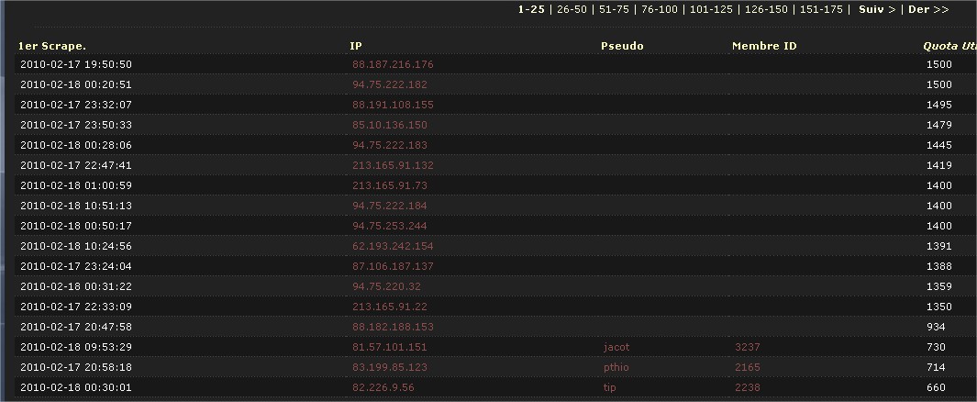Viewport: 977px width, 402px height.
Task: Open IP 88.182.188.153
Action: [x=393, y=327]
